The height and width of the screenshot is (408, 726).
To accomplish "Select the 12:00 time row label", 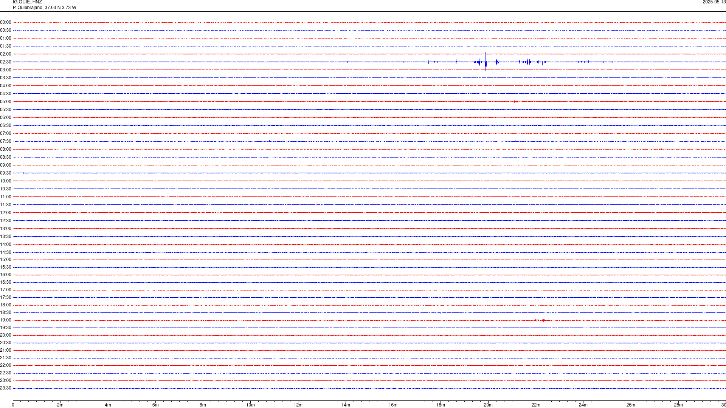I will tap(6, 213).
